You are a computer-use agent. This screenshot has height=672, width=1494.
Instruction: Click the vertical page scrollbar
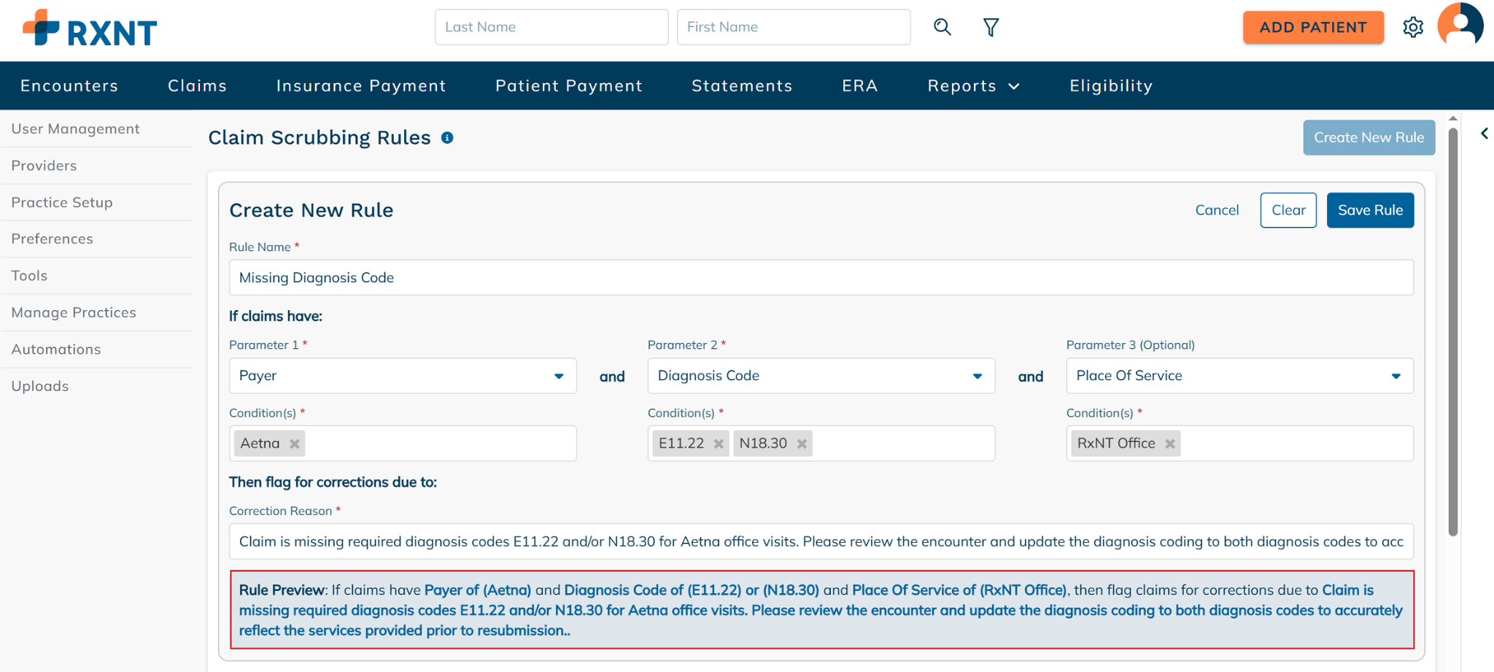tap(1452, 328)
